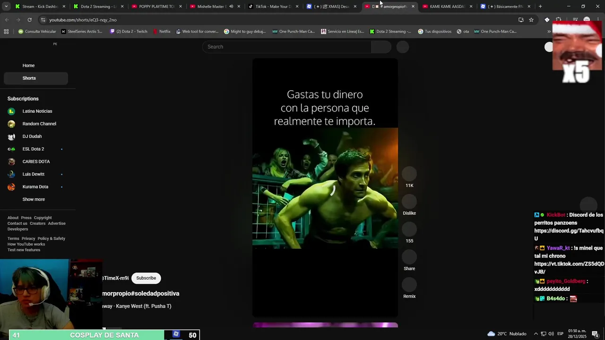Open CARIES DOTA subscription
The width and height of the screenshot is (605, 340).
36,161
